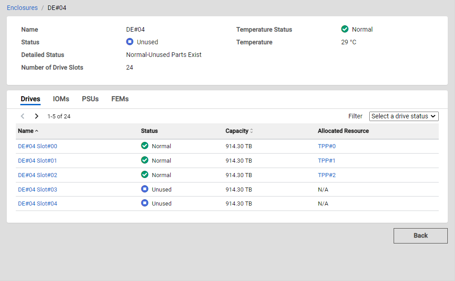Click the Temperature Status Normal checkmark icon
Image resolution: width=455 pixels, height=281 pixels.
pos(345,29)
